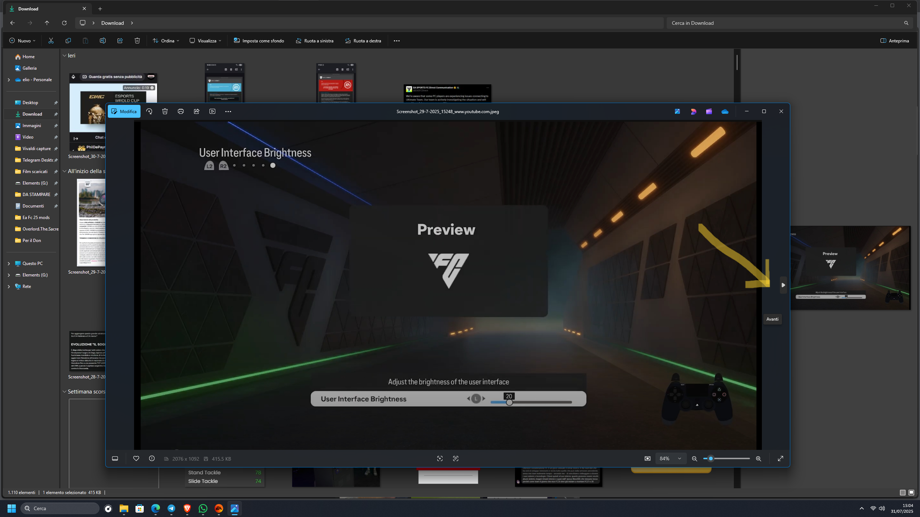Click zoom out magnifier in Photos
This screenshot has height=517, width=920.
pos(695,458)
